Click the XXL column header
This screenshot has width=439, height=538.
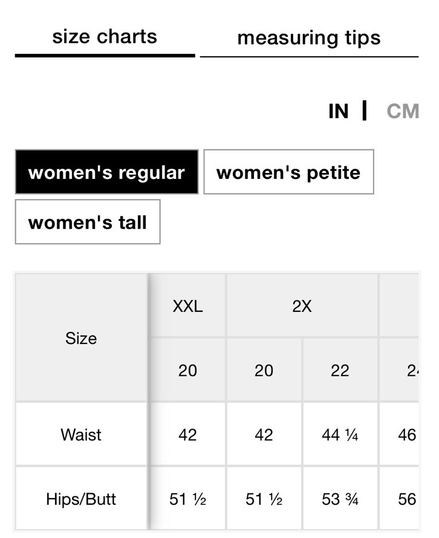[187, 306]
